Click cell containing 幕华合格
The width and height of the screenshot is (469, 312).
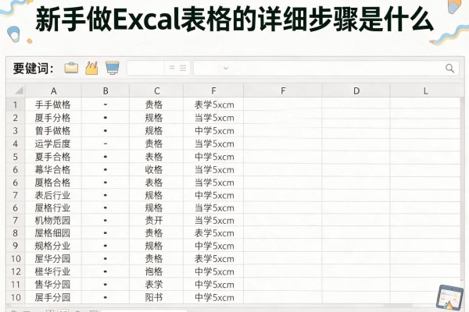pos(53,170)
